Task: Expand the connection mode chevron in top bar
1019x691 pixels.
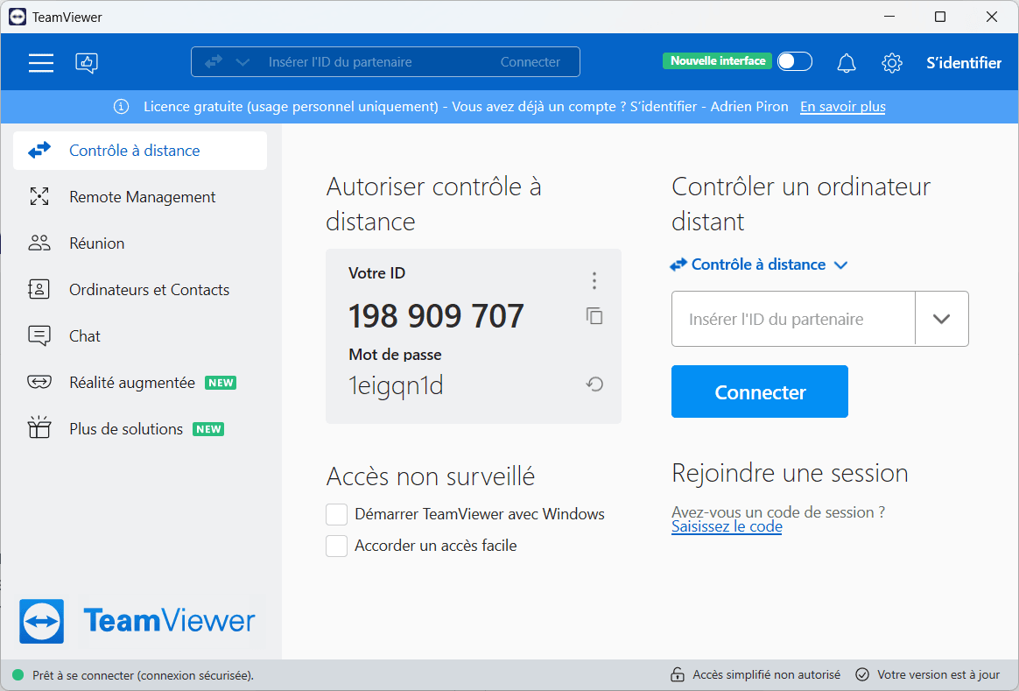Action: point(242,62)
